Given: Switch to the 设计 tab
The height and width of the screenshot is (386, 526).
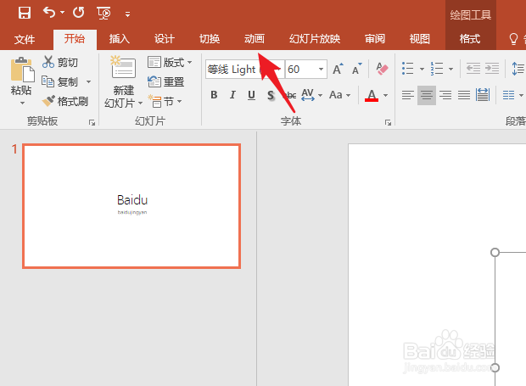Looking at the screenshot, I should coord(164,39).
